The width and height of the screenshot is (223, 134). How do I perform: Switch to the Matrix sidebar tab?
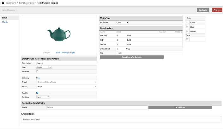[5, 22]
